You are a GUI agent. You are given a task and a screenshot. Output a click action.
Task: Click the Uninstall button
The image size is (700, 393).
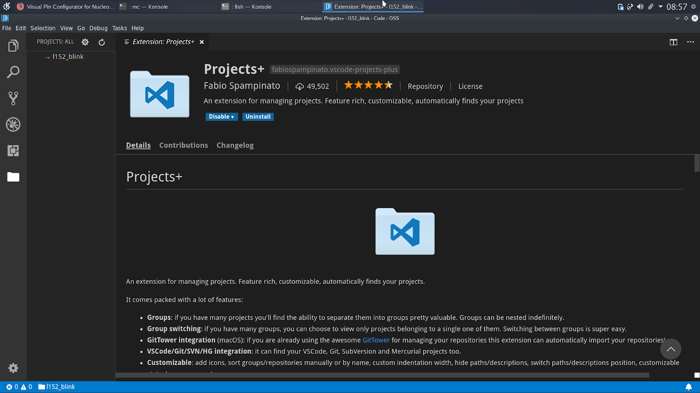[x=258, y=117]
